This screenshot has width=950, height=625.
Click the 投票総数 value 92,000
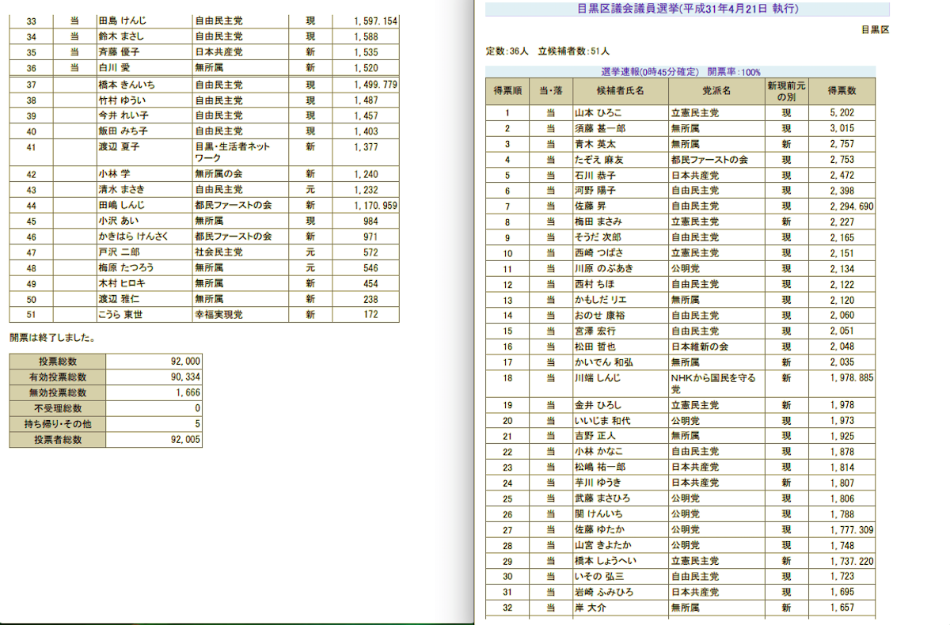point(185,362)
